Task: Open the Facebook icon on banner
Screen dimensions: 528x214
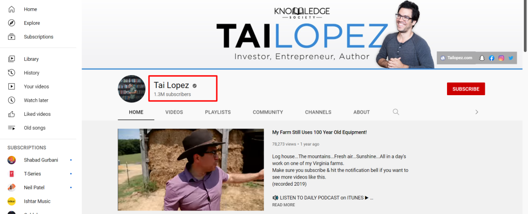Action: [x=491, y=58]
